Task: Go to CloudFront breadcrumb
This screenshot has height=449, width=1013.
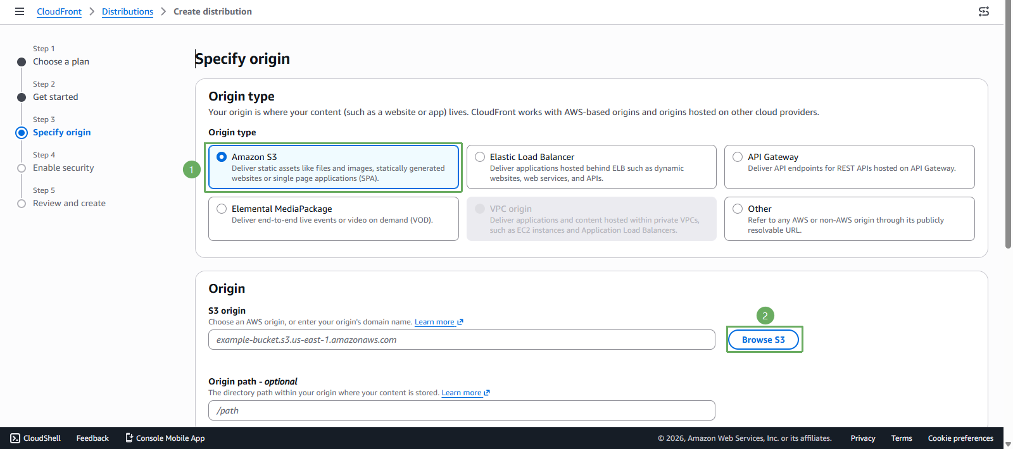Action: (59, 11)
